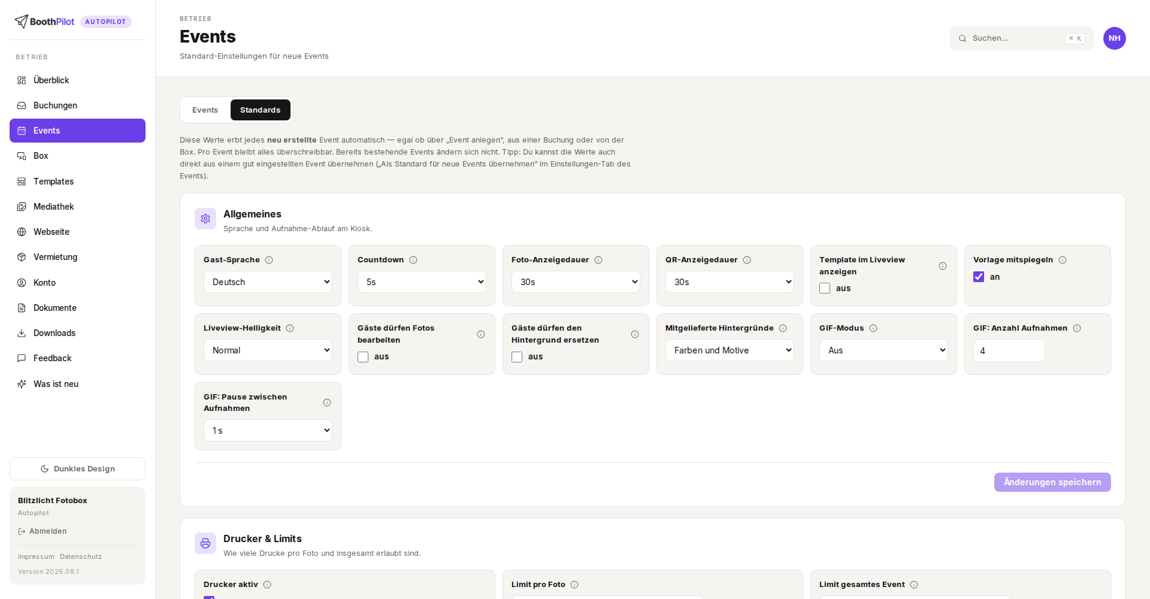Image resolution: width=1150 pixels, height=599 pixels.
Task: Click the Mediathek images icon
Action: (x=22, y=207)
